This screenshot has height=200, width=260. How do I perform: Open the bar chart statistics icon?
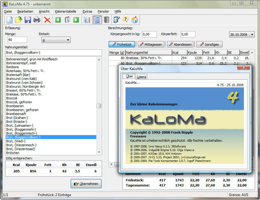point(87,20)
